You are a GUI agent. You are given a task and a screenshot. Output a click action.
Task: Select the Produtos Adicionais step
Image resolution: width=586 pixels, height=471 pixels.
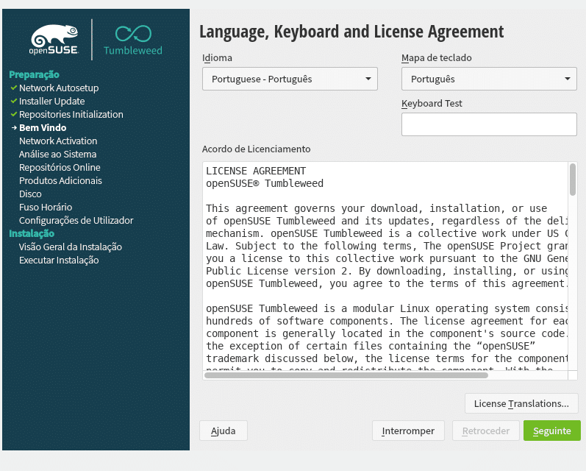point(60,180)
